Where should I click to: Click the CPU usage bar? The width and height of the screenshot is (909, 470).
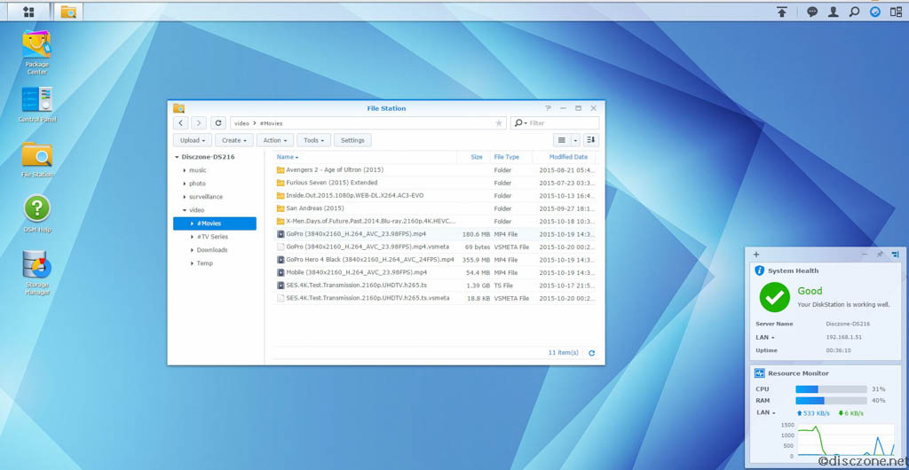click(x=831, y=389)
